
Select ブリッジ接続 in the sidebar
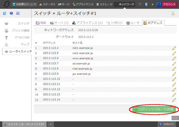click(18, 31)
